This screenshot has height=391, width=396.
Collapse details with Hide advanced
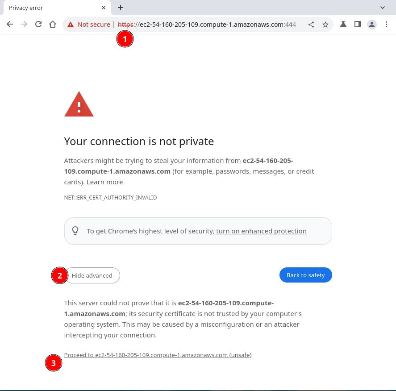(92, 275)
